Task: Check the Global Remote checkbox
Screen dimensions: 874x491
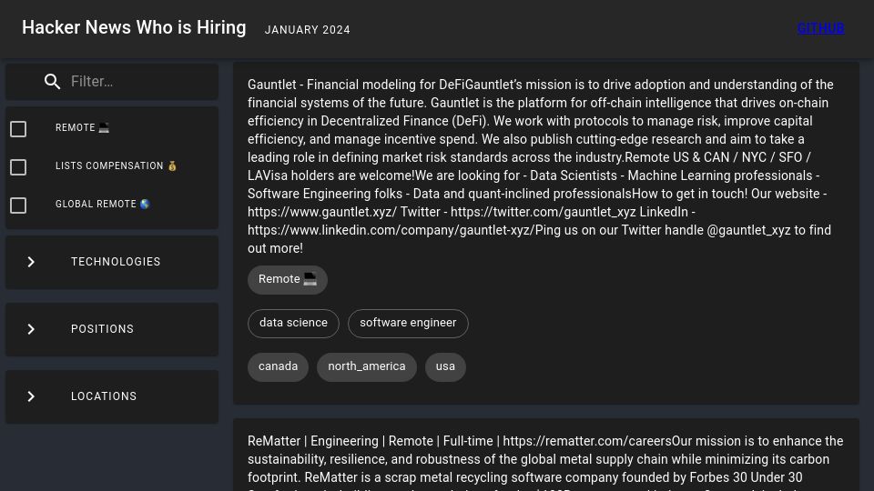Action: click(18, 205)
